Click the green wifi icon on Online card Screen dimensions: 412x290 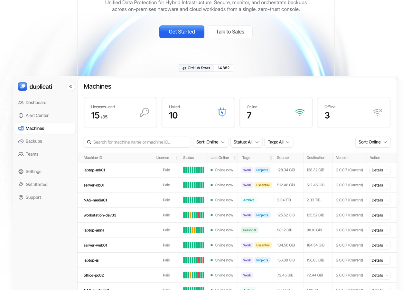[x=300, y=112]
